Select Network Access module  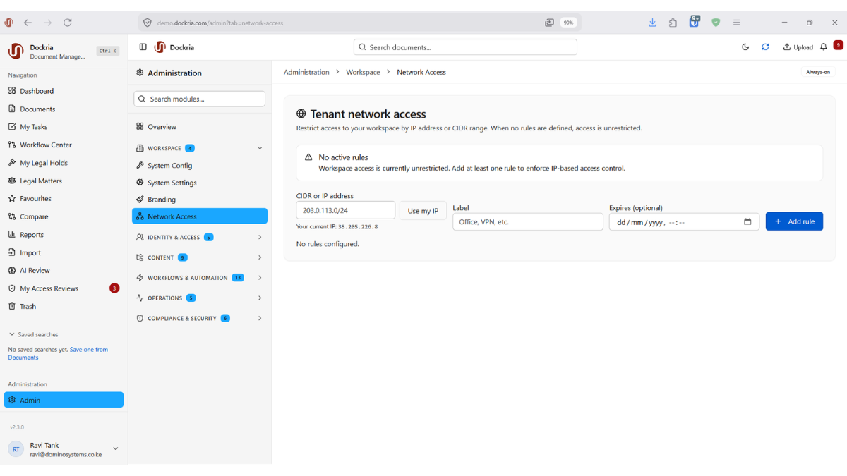click(200, 216)
